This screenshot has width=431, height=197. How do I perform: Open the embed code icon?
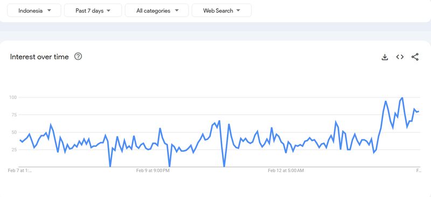click(x=400, y=57)
